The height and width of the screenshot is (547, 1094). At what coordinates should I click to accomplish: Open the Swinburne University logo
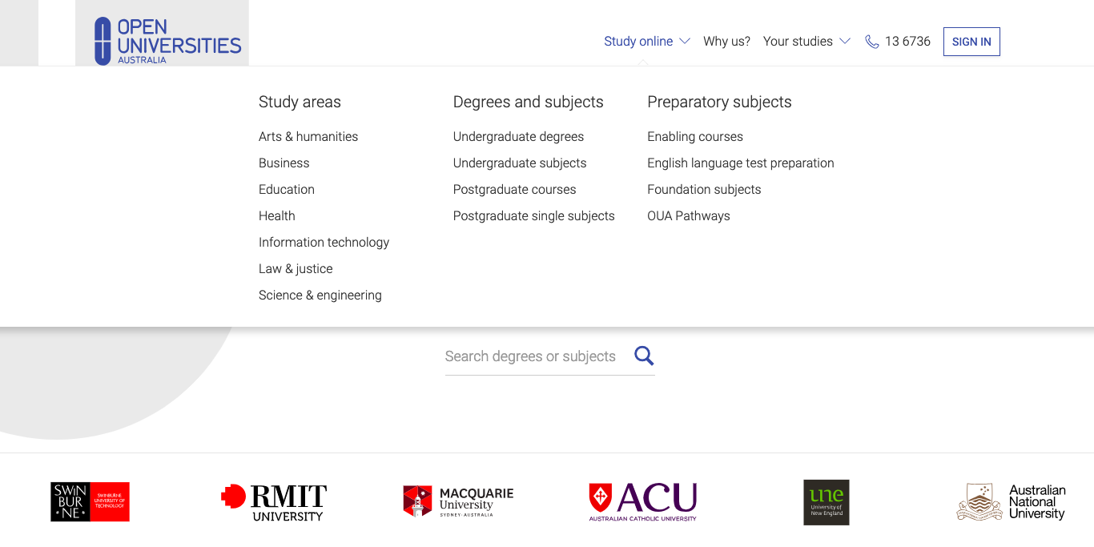[90, 501]
